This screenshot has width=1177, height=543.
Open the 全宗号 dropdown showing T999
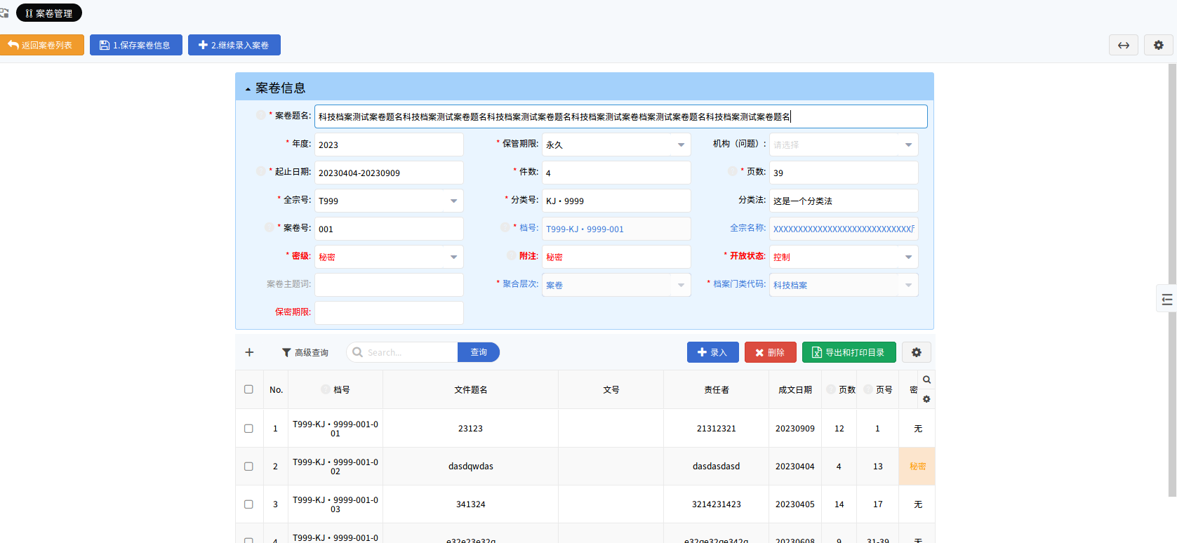coord(389,201)
